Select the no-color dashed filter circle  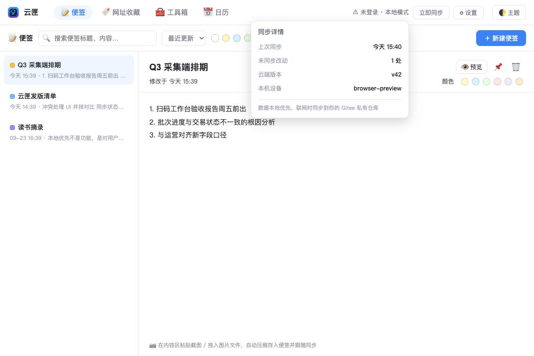click(215, 38)
